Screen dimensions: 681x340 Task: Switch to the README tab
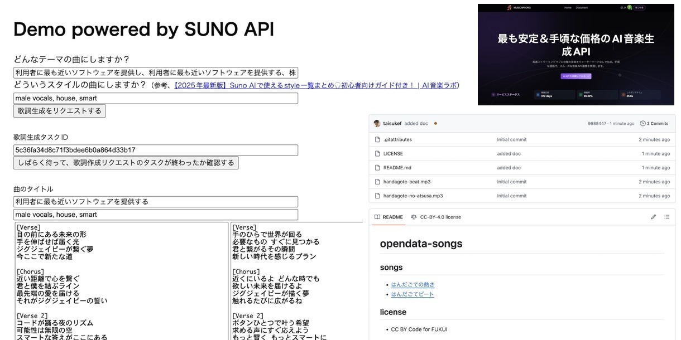tap(389, 217)
